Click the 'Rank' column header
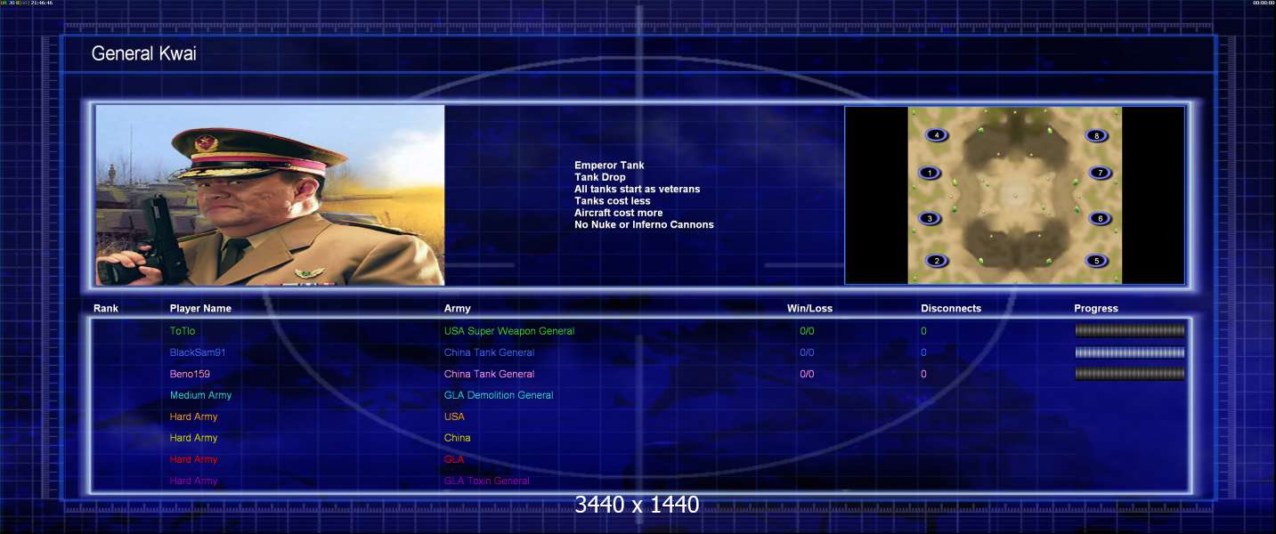The width and height of the screenshot is (1276, 534). tap(106, 309)
